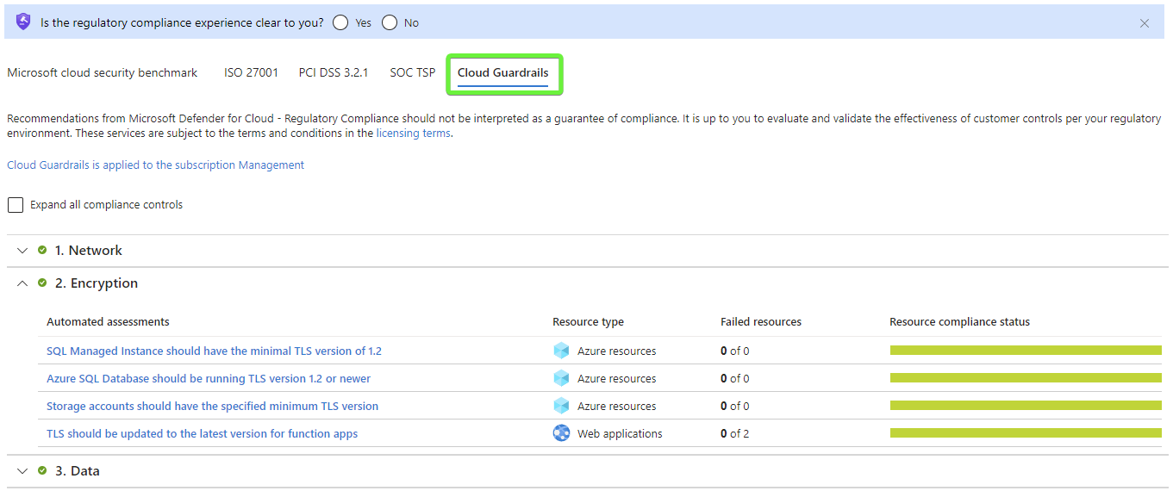Click the 3. Data heading text
1173x491 pixels.
(x=78, y=471)
